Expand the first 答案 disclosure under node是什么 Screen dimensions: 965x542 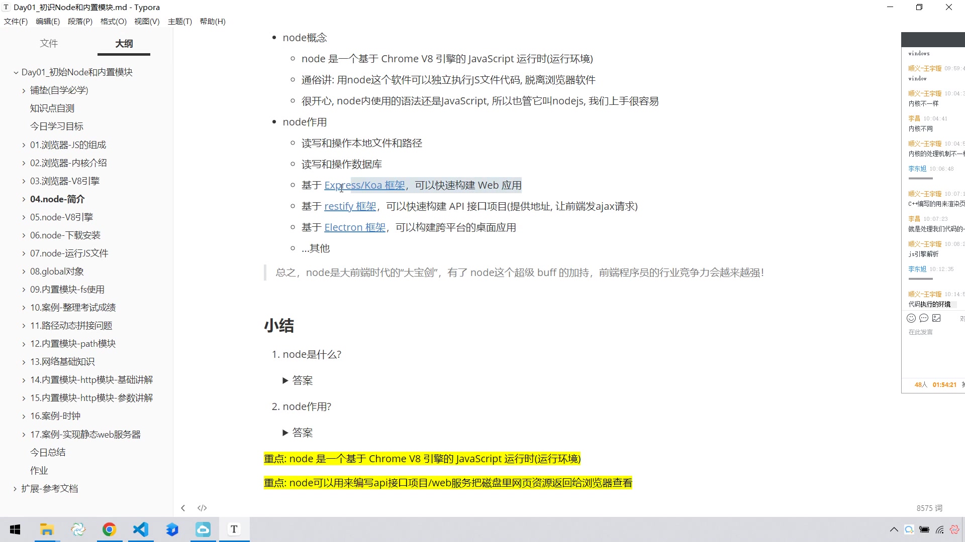285,380
